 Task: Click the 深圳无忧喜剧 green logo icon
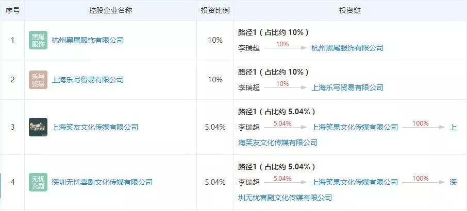(38, 182)
